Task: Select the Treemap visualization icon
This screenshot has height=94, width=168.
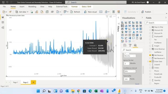Action: point(141,29)
